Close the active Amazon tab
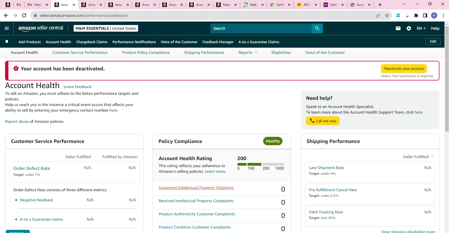Image resolution: width=449 pixels, height=233 pixels. pyautogui.click(x=74, y=5)
